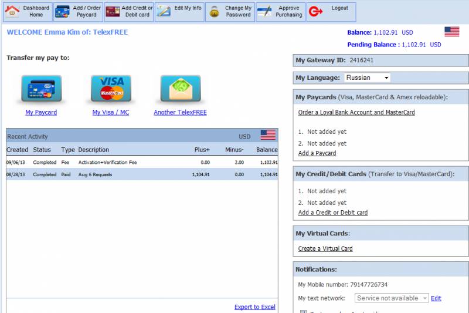Click the Minus- column header
Screen dimensions: 469x313
(234, 150)
